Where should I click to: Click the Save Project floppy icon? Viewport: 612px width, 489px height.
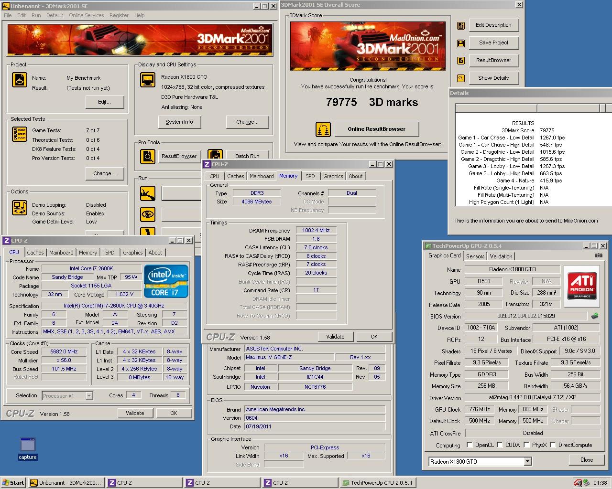click(x=461, y=43)
